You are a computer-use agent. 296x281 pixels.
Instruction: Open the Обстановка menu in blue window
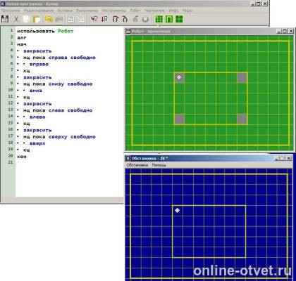pyautogui.click(x=137, y=165)
